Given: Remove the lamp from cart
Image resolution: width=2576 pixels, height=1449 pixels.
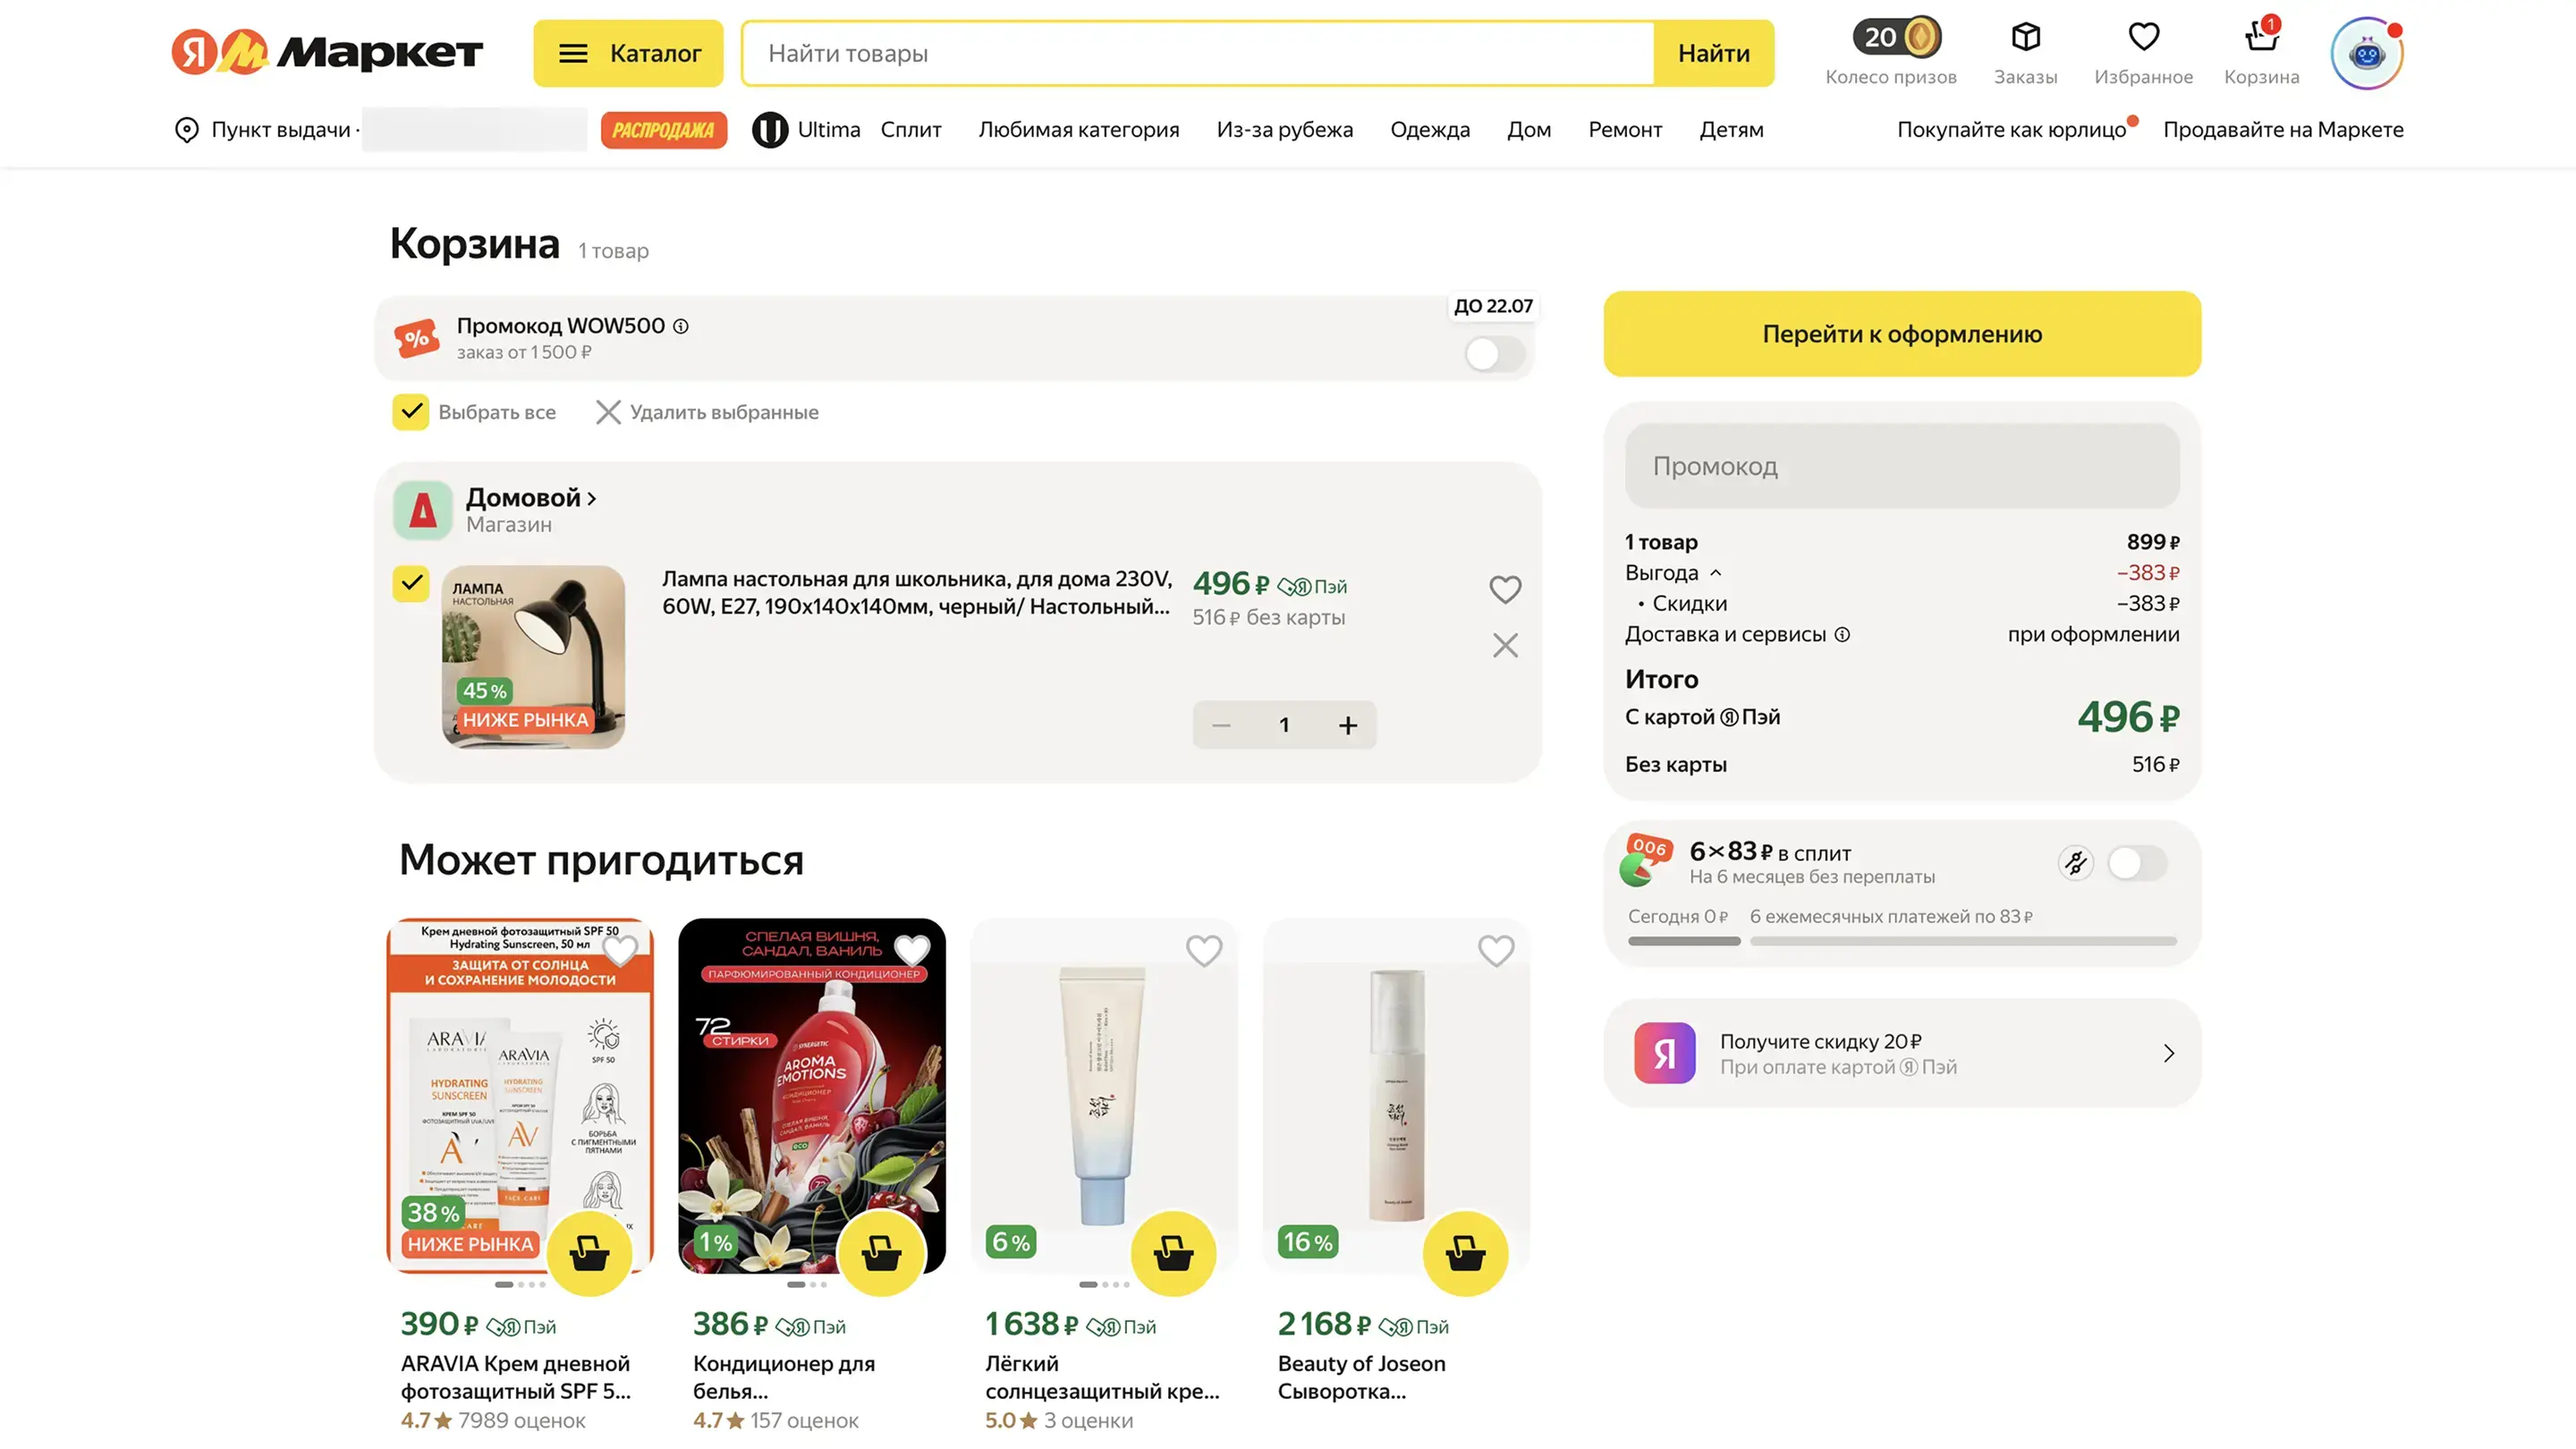Looking at the screenshot, I should [1505, 645].
